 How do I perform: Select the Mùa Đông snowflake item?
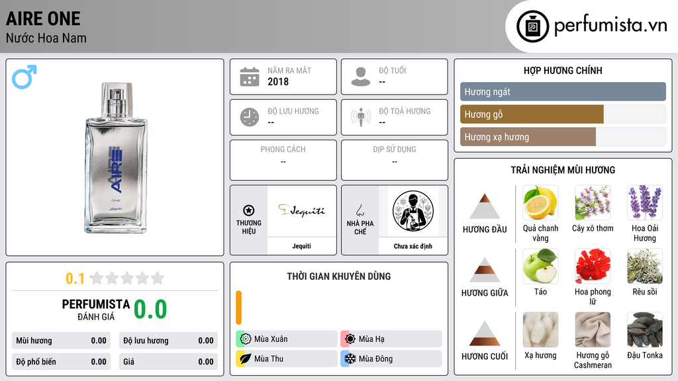coord(391,359)
